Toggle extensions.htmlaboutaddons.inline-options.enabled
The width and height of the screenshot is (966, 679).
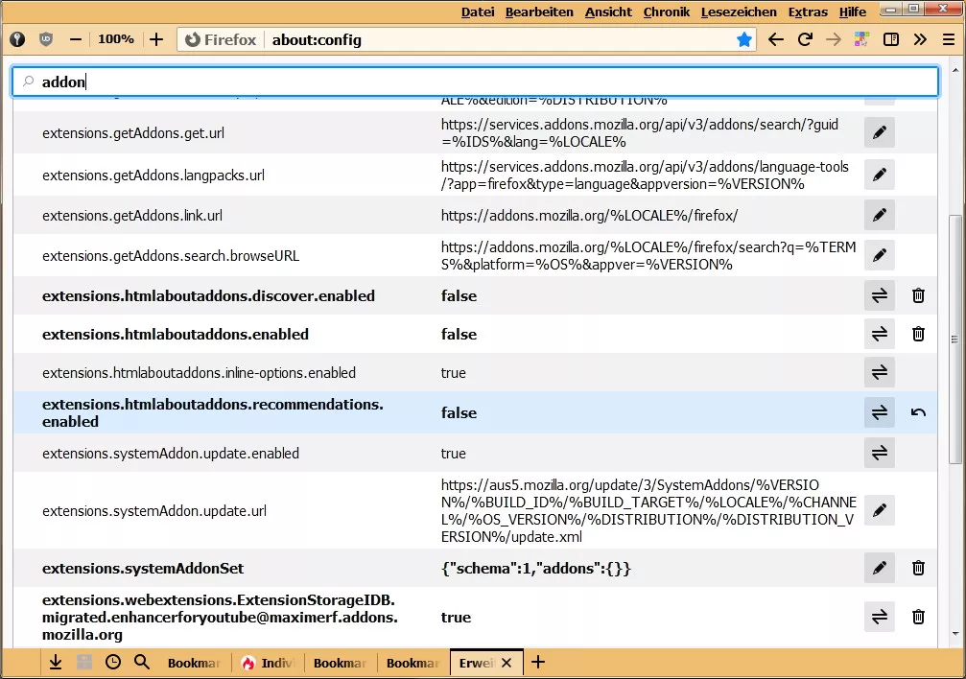pyautogui.click(x=879, y=372)
